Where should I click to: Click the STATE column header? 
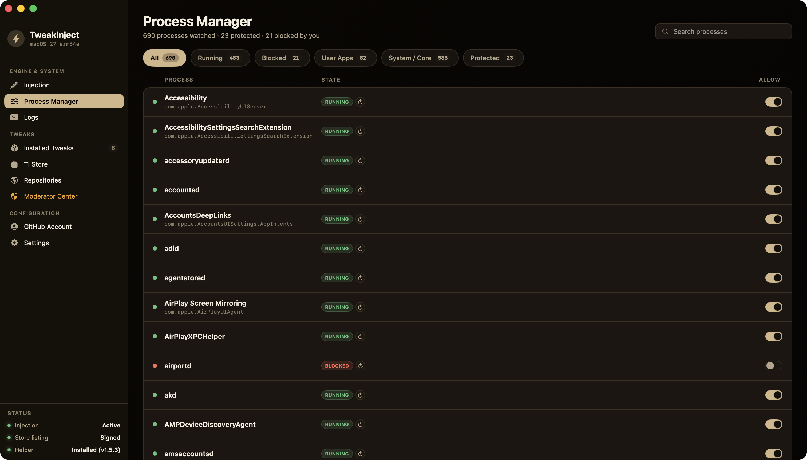(x=331, y=80)
